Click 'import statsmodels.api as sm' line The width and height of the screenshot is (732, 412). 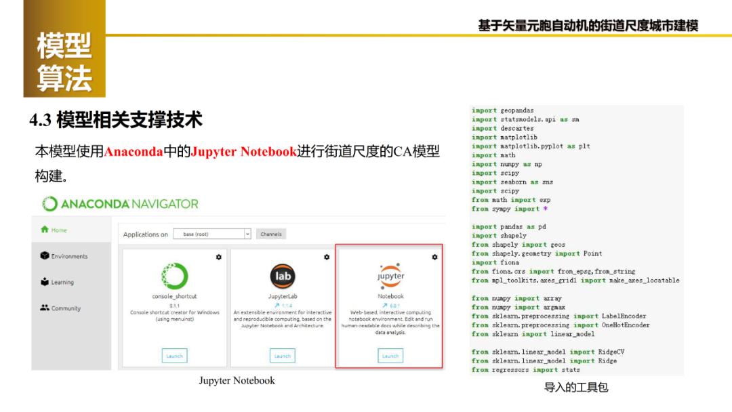(525, 119)
